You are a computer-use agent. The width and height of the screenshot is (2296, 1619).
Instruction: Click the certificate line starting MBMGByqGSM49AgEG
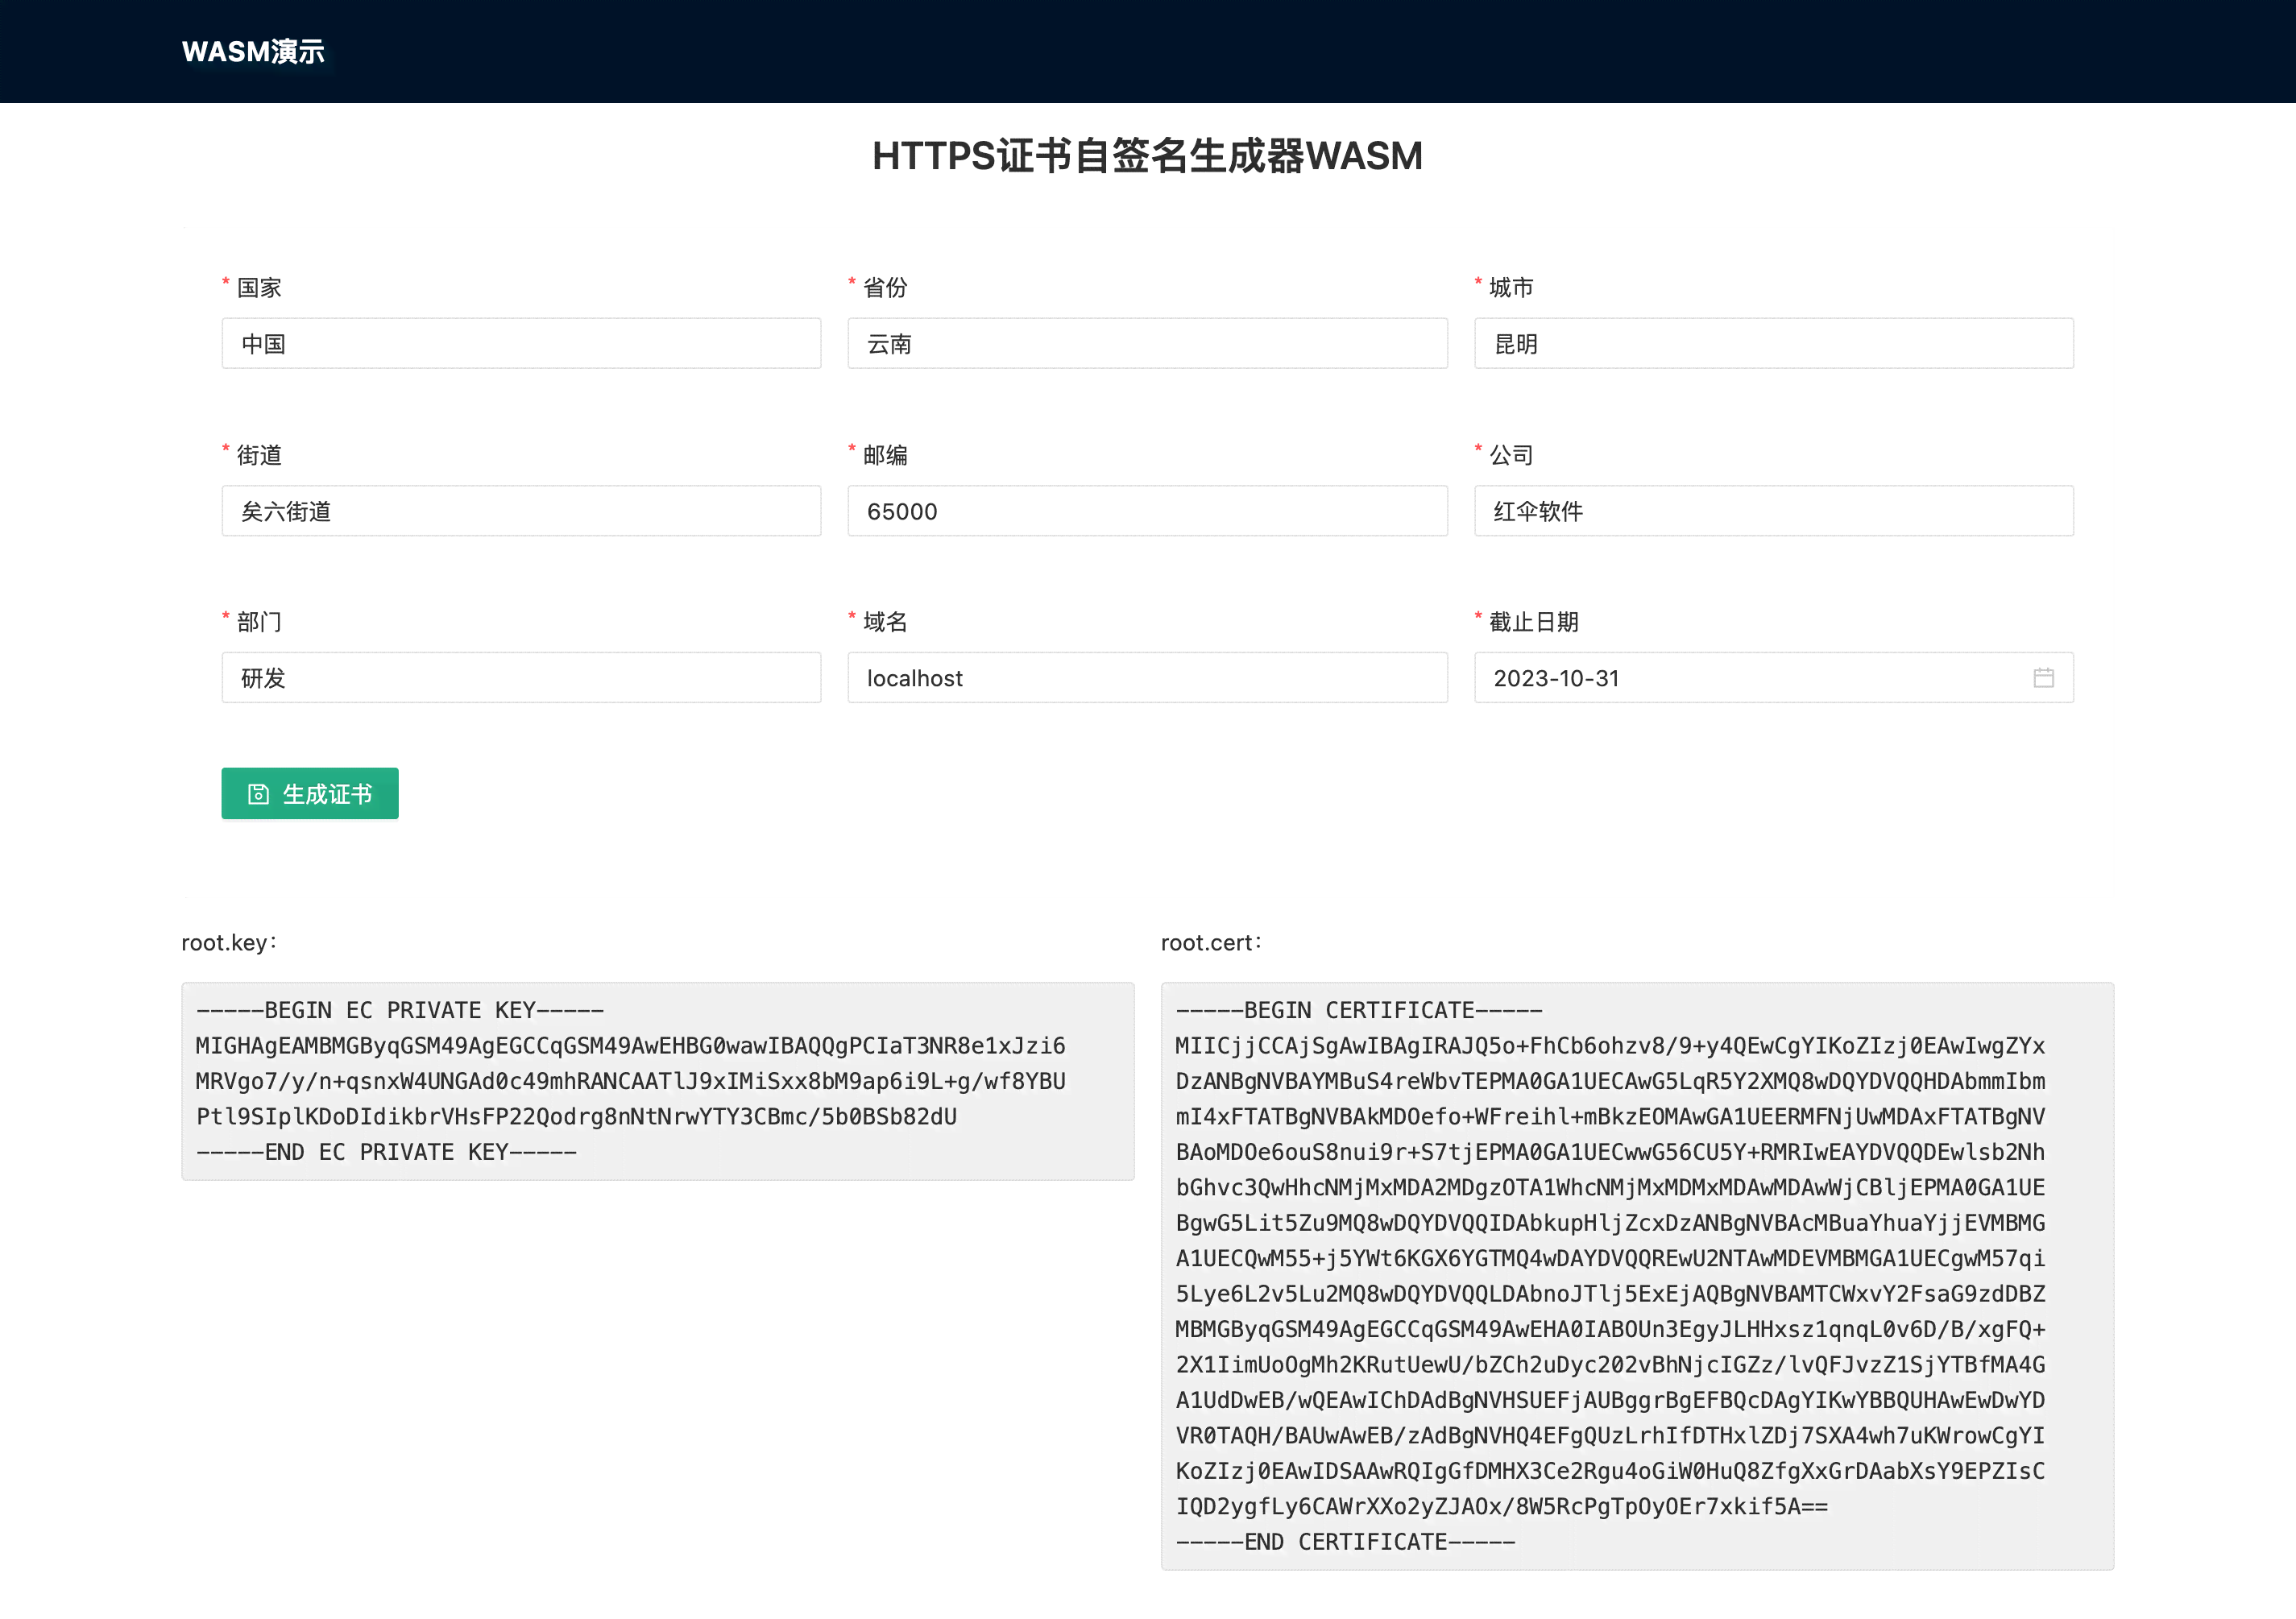click(1610, 1330)
